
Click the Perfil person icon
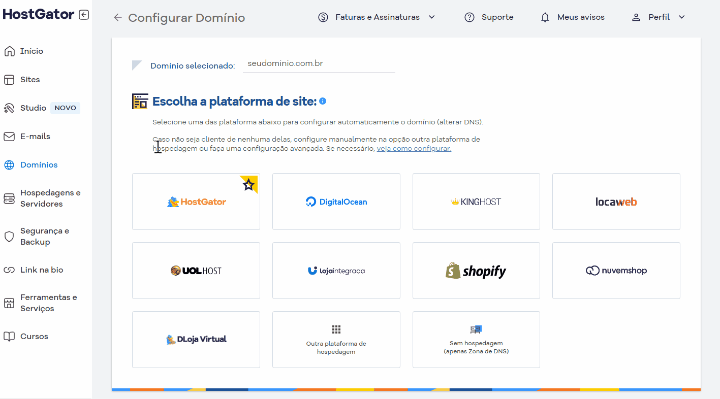tap(636, 17)
